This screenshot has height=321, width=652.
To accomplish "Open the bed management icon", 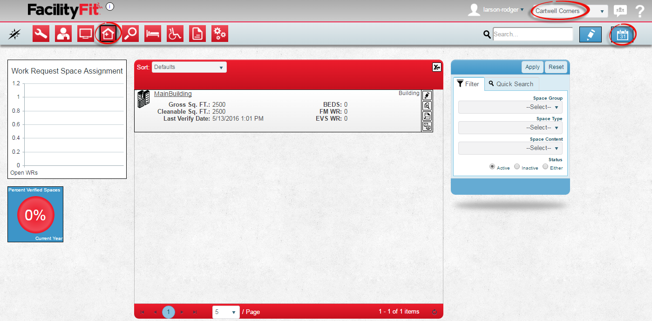I will coord(153,34).
